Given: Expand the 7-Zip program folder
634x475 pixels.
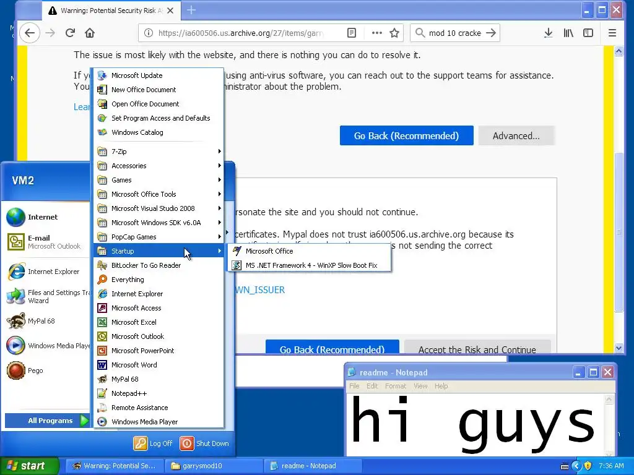Looking at the screenshot, I should point(158,152).
